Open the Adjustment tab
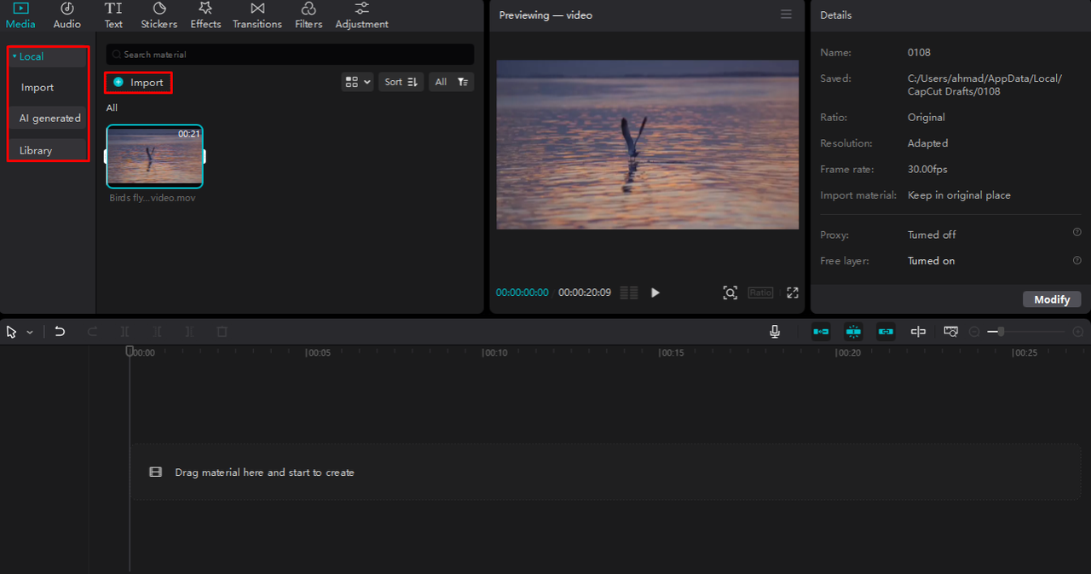This screenshot has height=574, width=1091. 362,15
